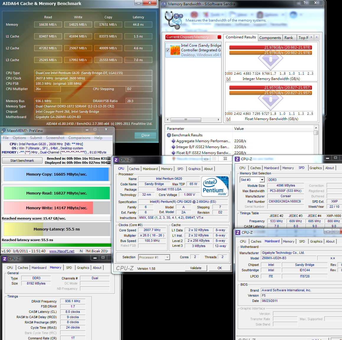Click the Memory-Copy blue result bar
342x340 pixels.
click(x=56, y=174)
